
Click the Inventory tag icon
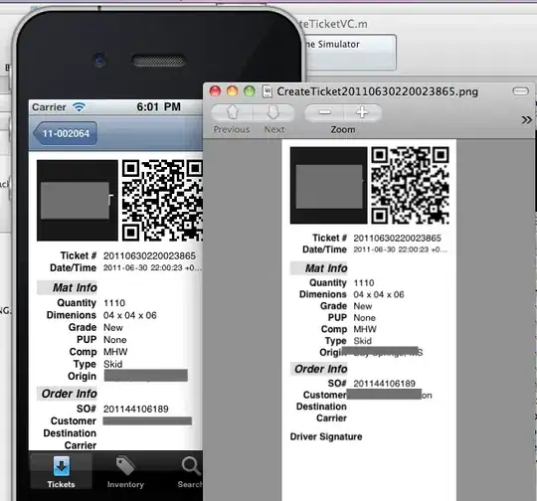coord(125,465)
